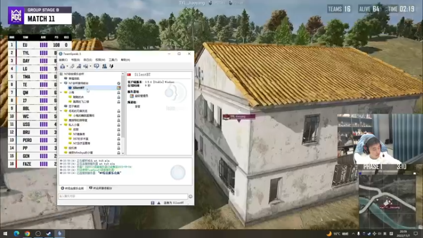Viewport: 423px width, 238px height.
Task: Open Steam from the taskbar
Action: coord(49,233)
